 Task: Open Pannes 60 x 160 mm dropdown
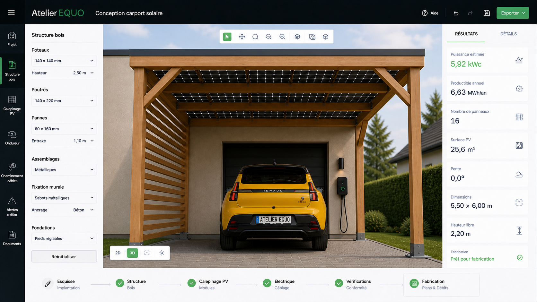pyautogui.click(x=64, y=129)
